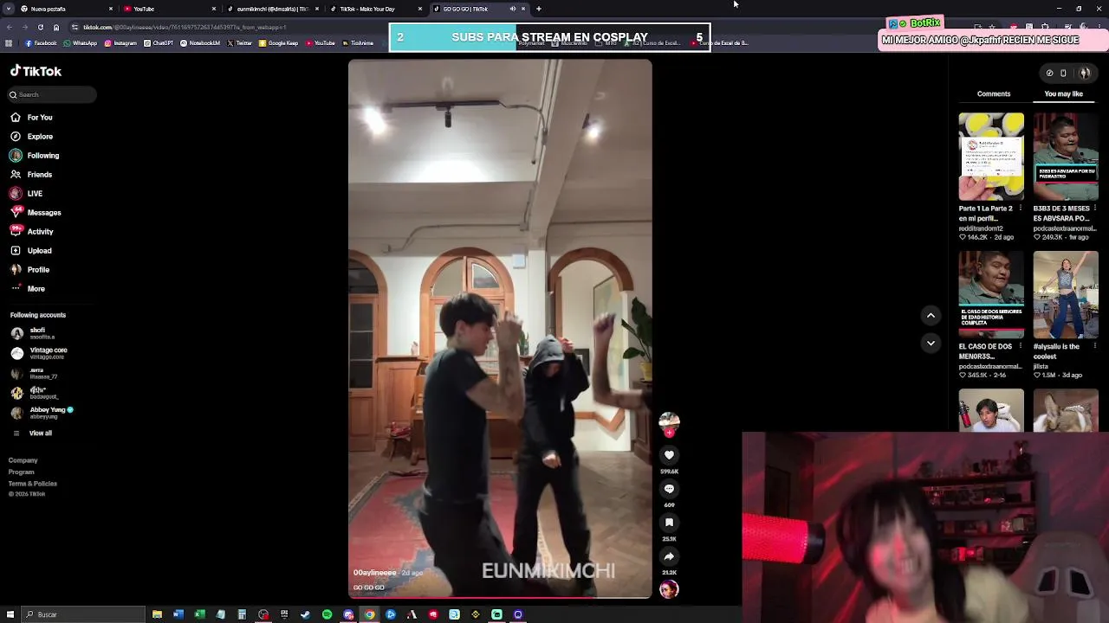Open TikTok LIVE page

coord(26,194)
